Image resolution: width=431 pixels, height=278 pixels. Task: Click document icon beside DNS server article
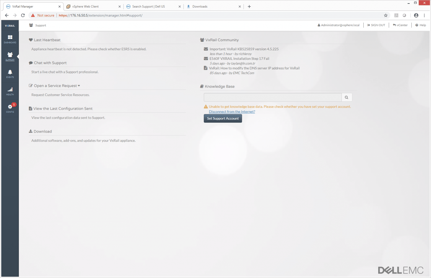[206, 68]
